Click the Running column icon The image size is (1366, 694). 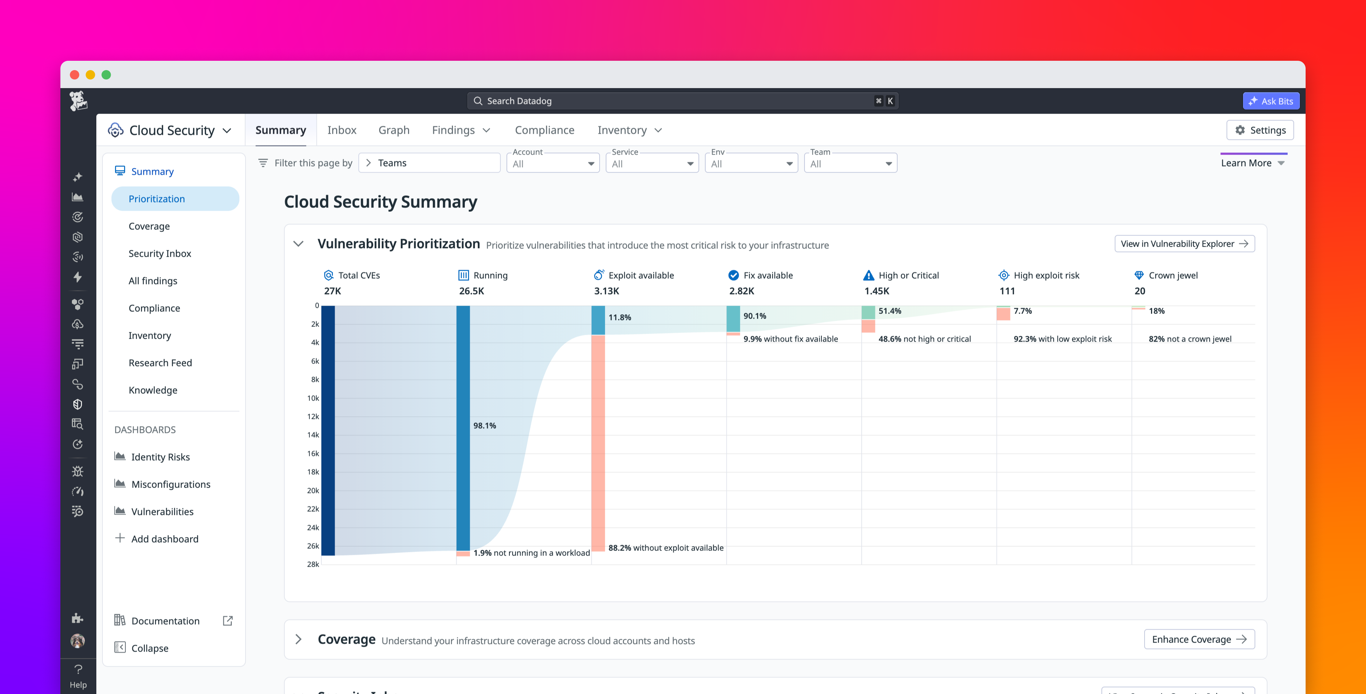463,275
